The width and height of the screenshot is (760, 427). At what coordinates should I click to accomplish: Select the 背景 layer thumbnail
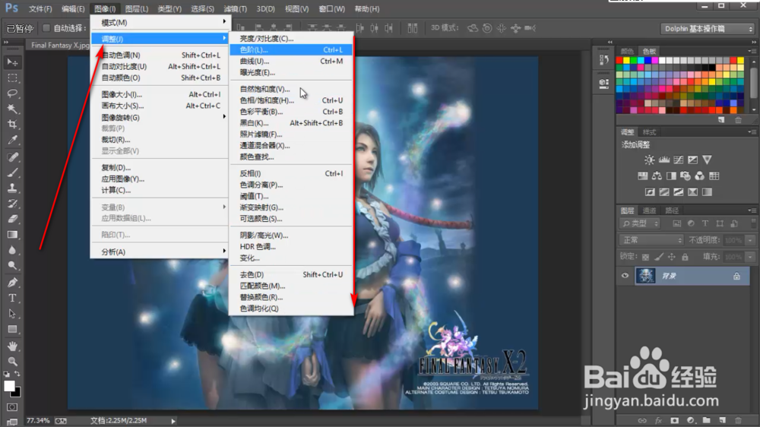point(645,276)
